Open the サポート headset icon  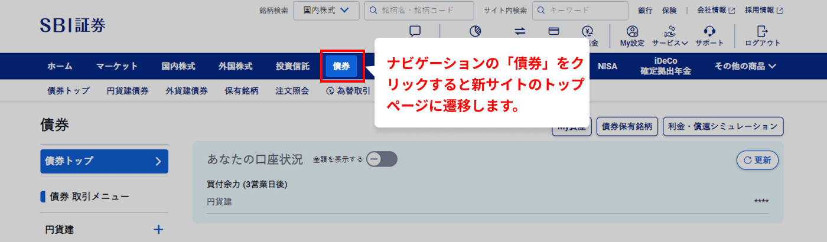coord(710,31)
